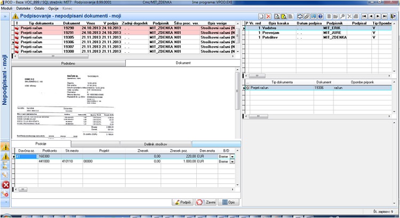Click the horizontal scrollbar under the documents list
This screenshot has height=218, width=400.
pyautogui.click(x=124, y=56)
